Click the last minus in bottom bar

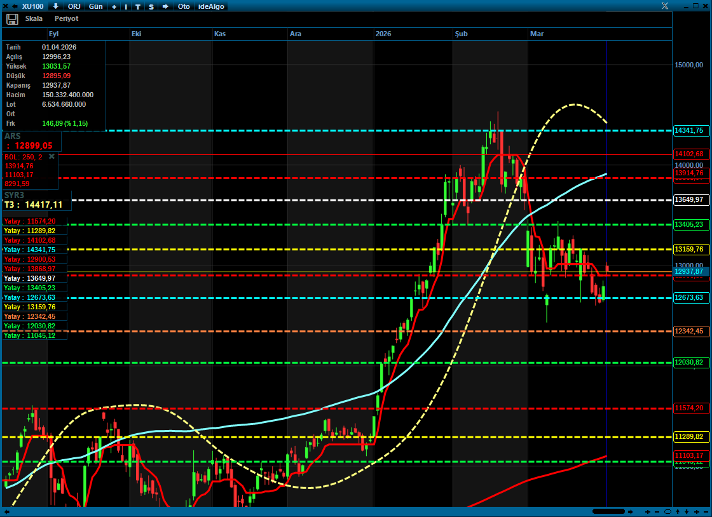(706, 512)
